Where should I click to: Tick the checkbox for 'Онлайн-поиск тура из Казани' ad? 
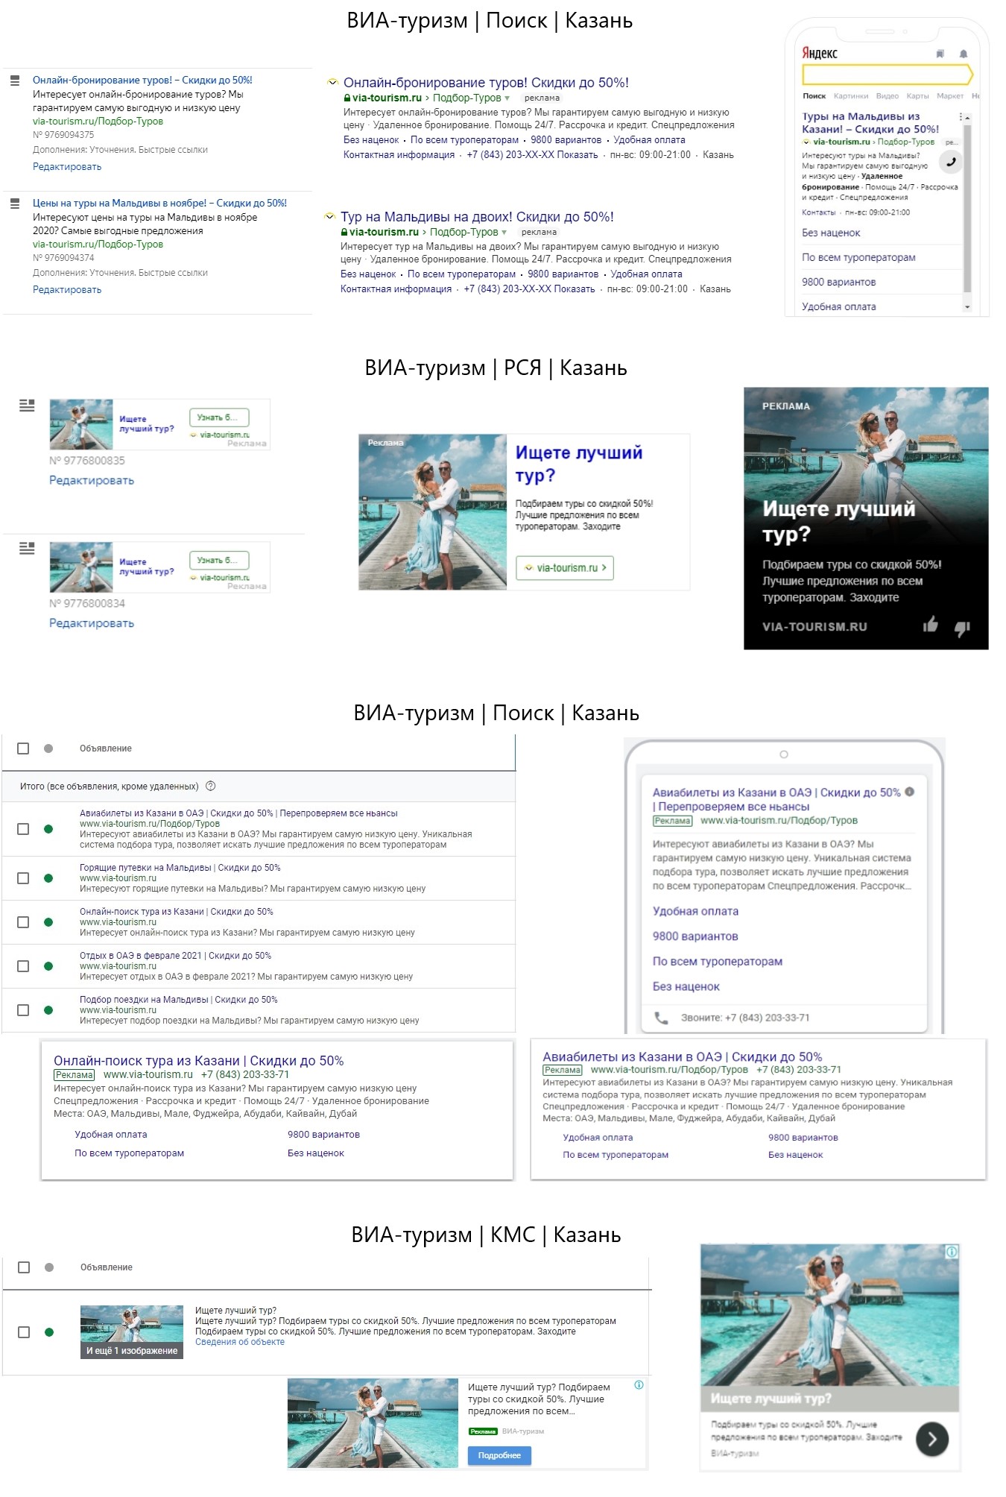[23, 922]
